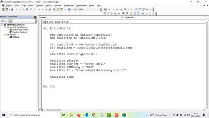Screen dimensions: 209x118
Task: Open the Editar menu
Action: click(x=17, y=6)
